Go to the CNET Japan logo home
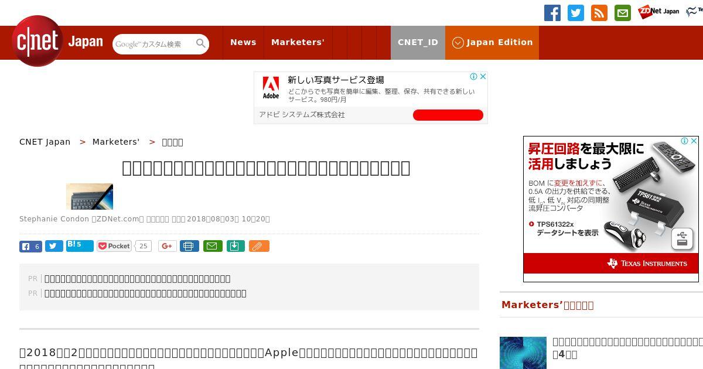 [57, 41]
